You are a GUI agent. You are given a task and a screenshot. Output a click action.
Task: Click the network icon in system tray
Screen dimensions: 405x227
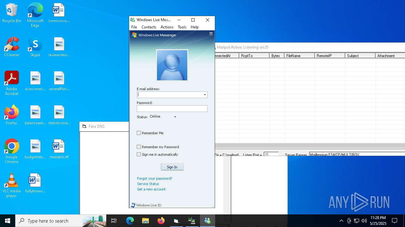(x=357, y=221)
